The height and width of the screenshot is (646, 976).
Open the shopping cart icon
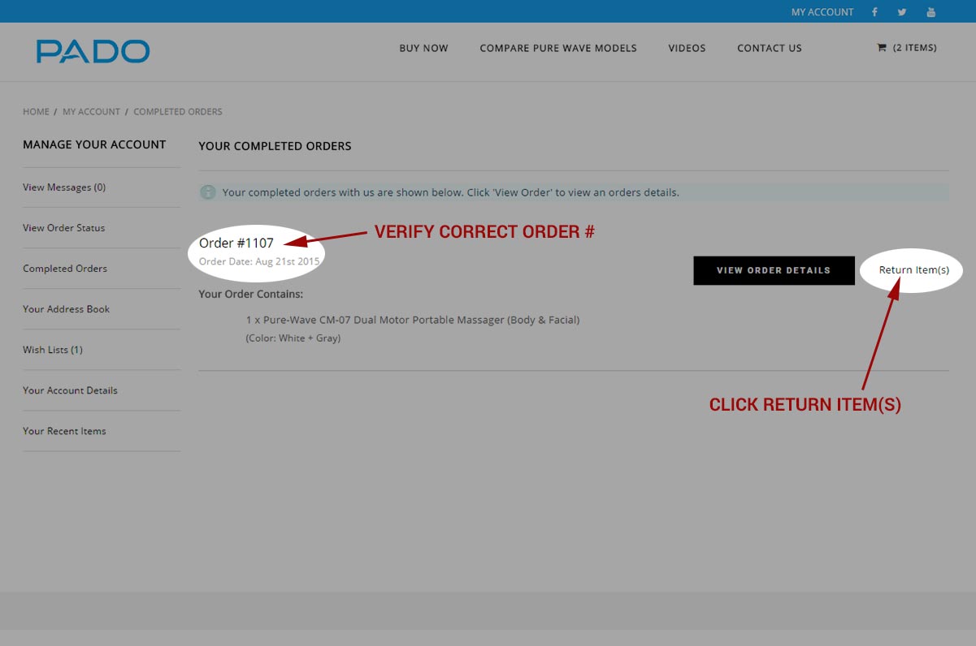[882, 48]
